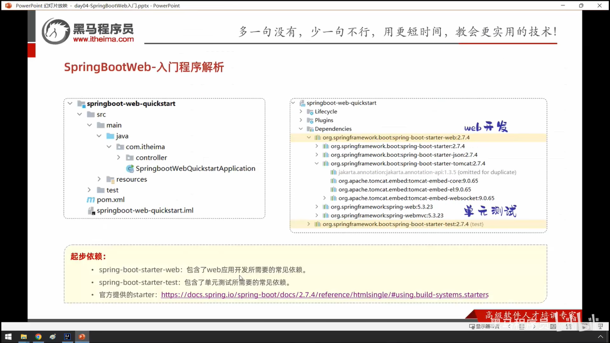
Task: Collapse the spring-boot-starter-tomcat:2.7.4 dependency arrow
Action: (x=317, y=163)
